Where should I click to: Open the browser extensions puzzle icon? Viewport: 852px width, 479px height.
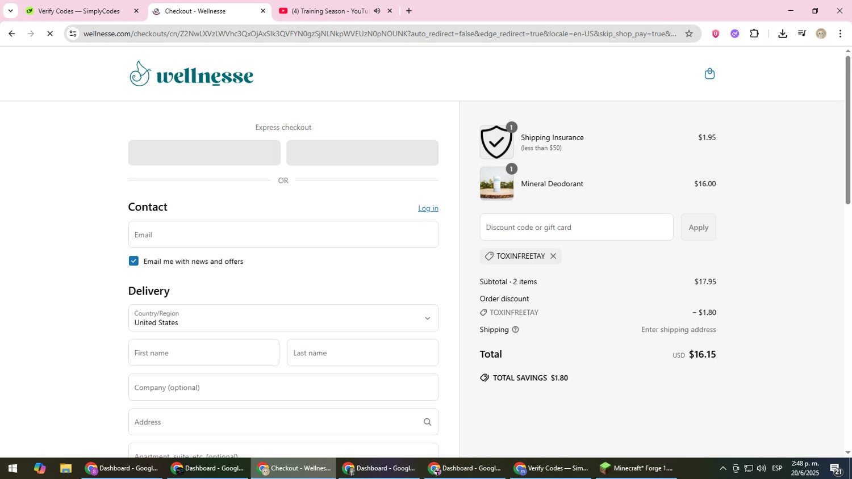click(754, 33)
